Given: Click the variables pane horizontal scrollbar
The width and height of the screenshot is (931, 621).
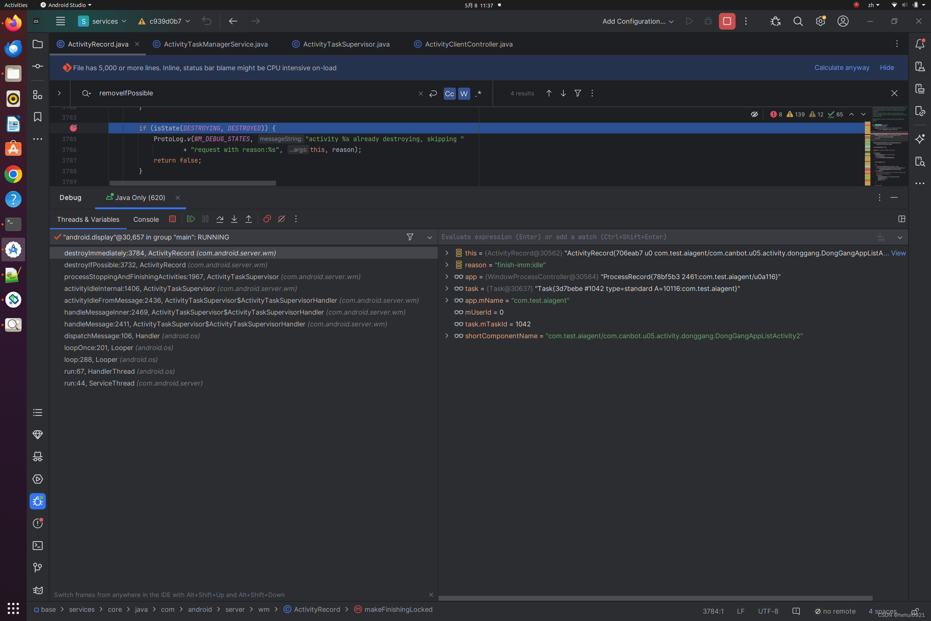Looking at the screenshot, I should point(655,598).
